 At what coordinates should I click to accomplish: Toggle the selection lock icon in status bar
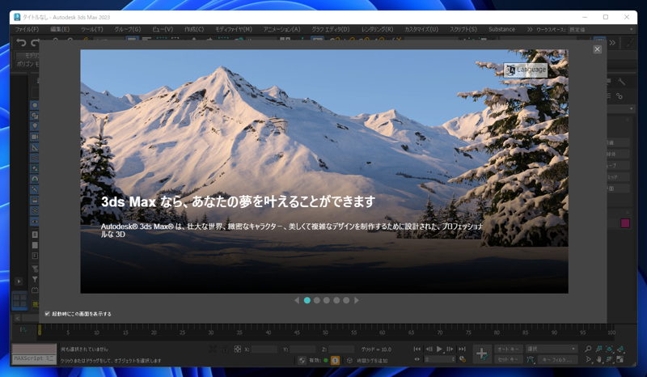coord(226,349)
